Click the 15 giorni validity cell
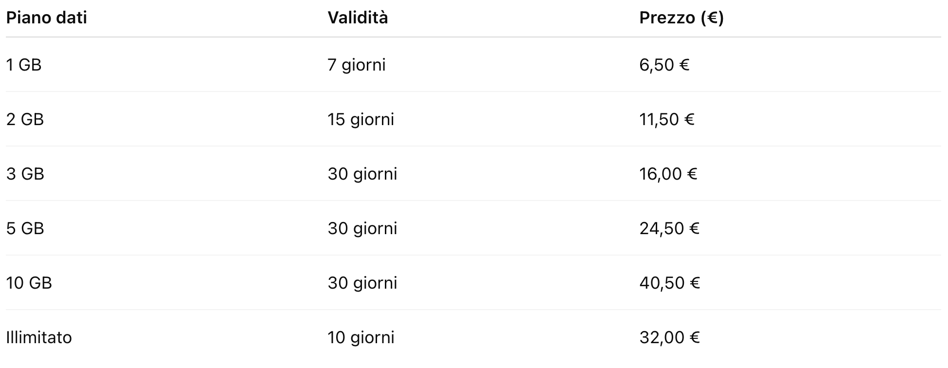This screenshot has width=948, height=368. pos(360,119)
